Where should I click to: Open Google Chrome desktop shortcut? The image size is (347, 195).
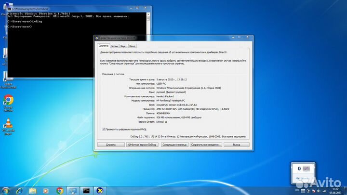8,103
